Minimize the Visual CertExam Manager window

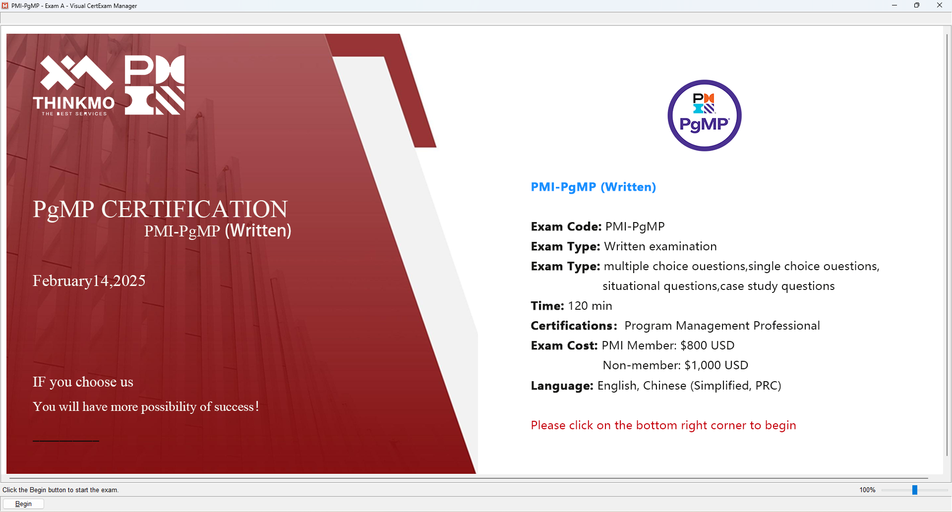[x=894, y=5]
